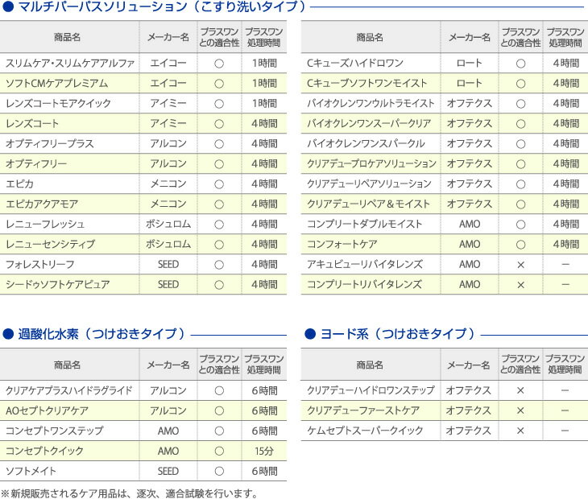Click the blue bullet beside 過酸化水素 heading

tap(7, 334)
